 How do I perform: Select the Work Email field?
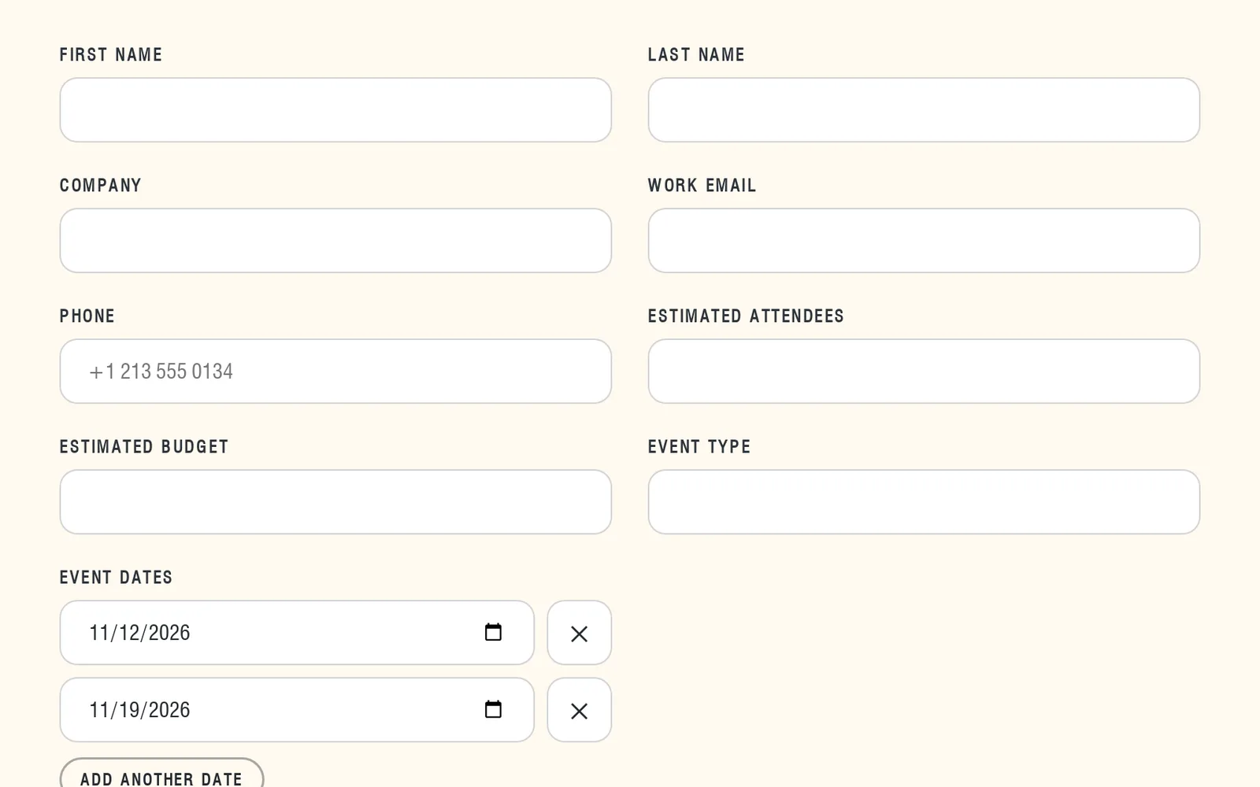tap(924, 241)
